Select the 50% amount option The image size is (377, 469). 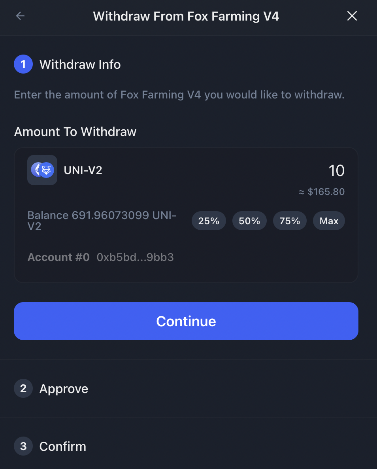249,221
